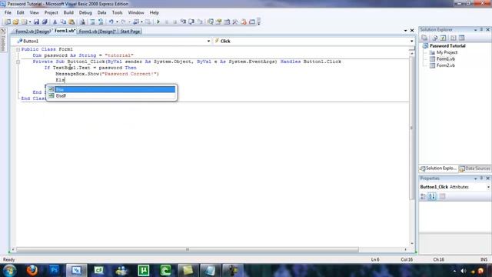
Task: Toggle Categorized view in Properties panel
Action: (x=424, y=197)
